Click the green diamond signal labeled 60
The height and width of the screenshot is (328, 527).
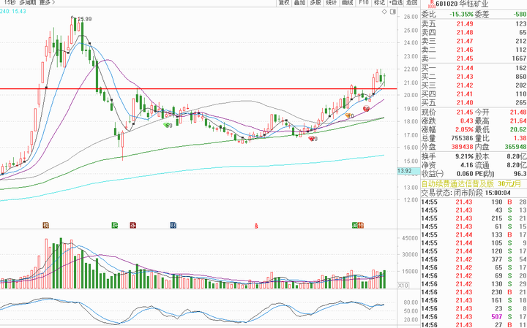(167, 125)
